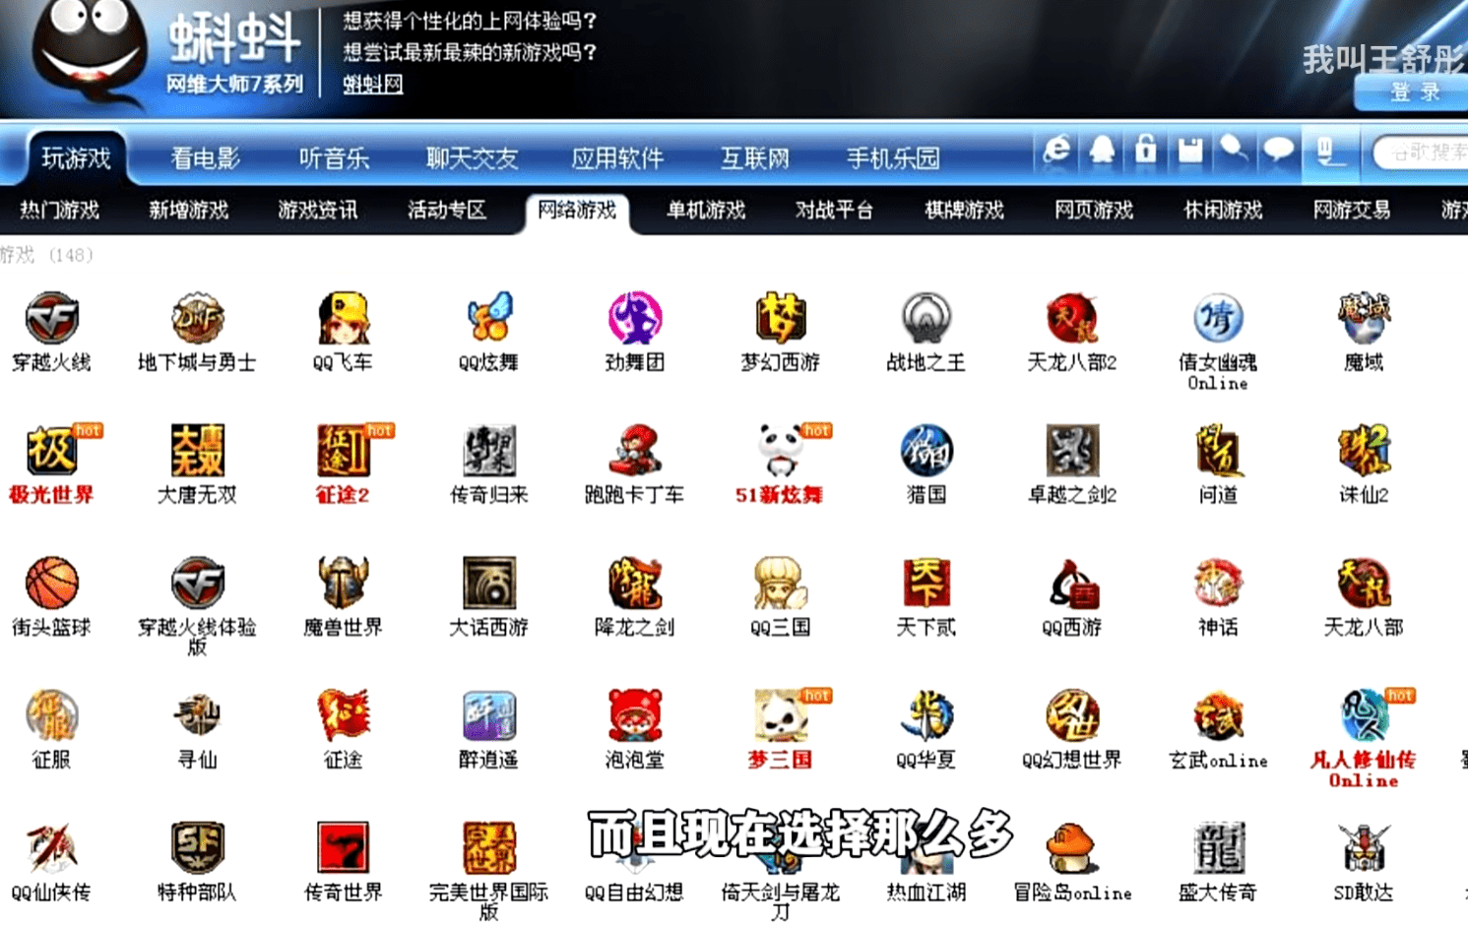Screen dimensions: 1468x925
Task: Open QQ三国 game icon
Action: pos(780,583)
